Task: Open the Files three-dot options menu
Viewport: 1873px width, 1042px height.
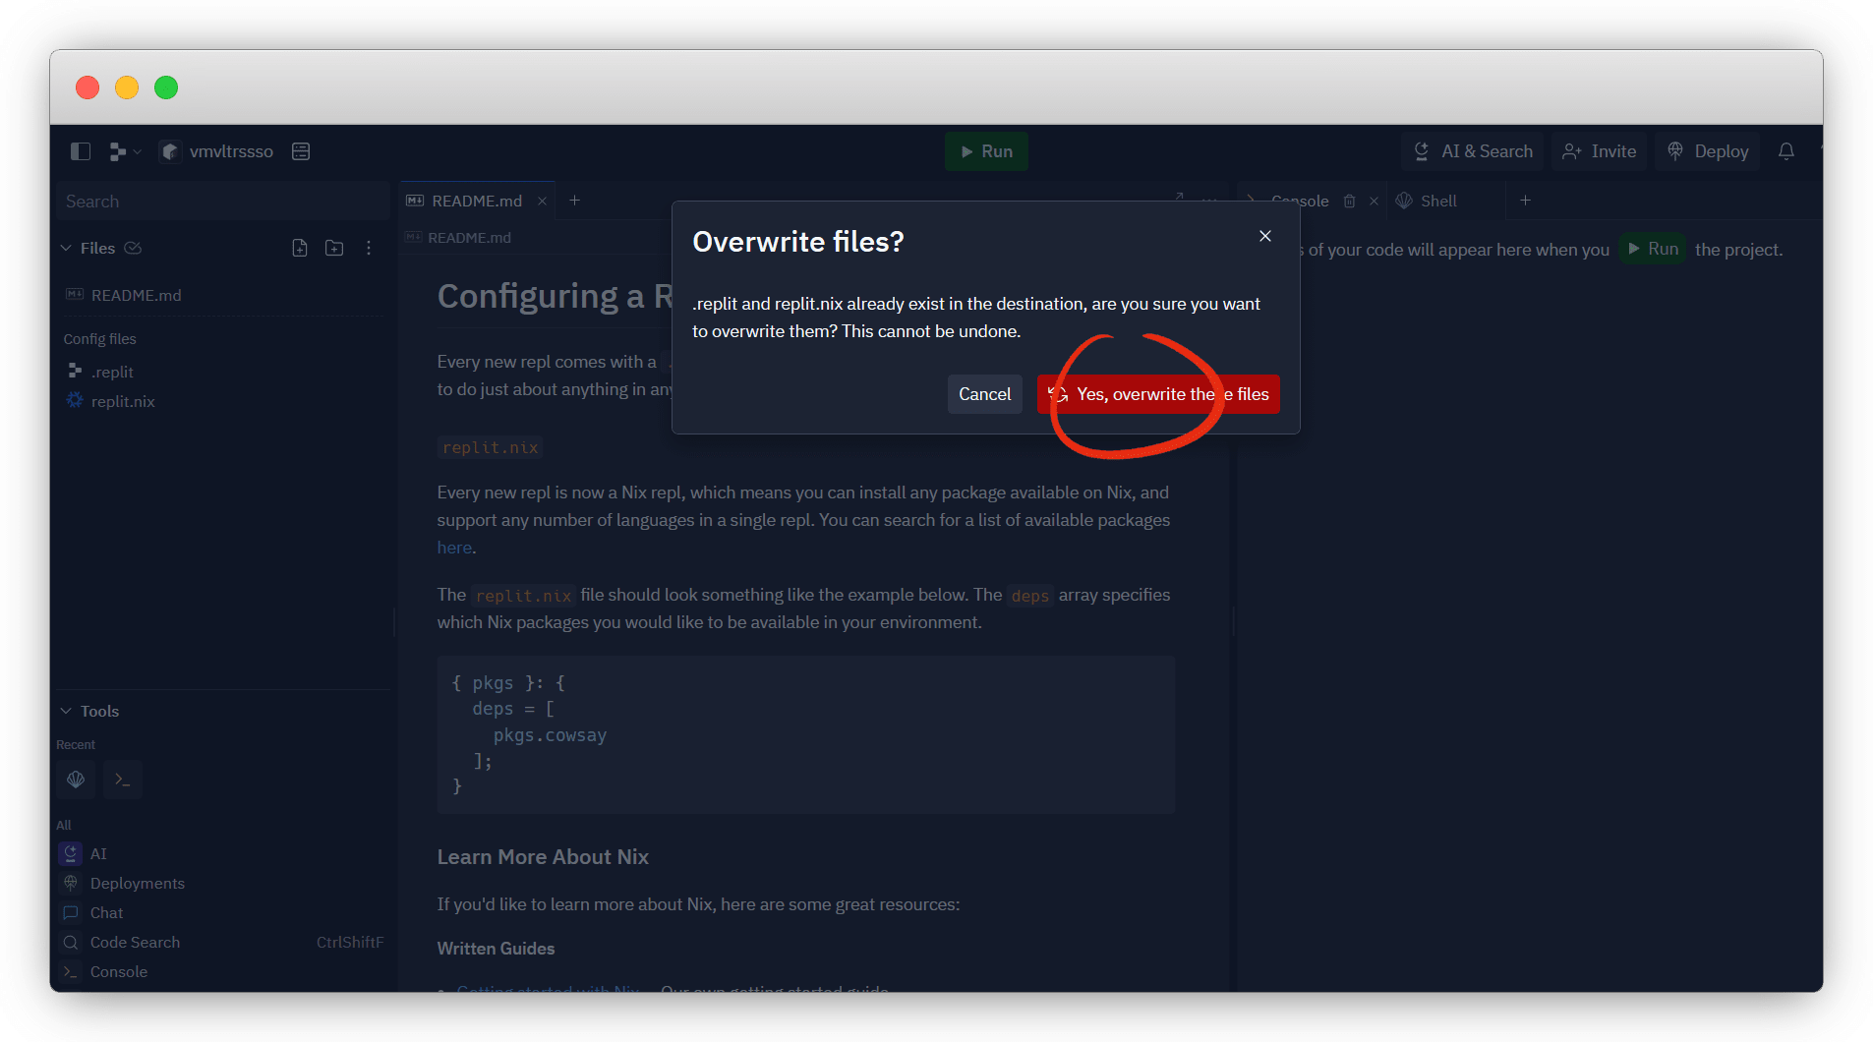Action: pos(369,248)
